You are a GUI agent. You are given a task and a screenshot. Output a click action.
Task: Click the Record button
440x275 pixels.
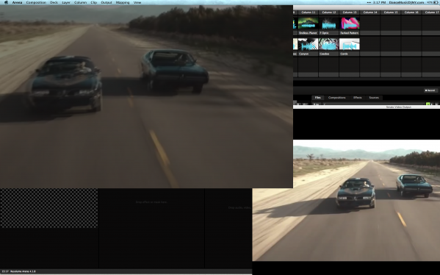pyautogui.click(x=430, y=90)
